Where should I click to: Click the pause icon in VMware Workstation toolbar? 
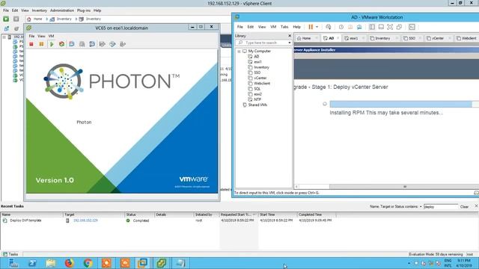311,27
